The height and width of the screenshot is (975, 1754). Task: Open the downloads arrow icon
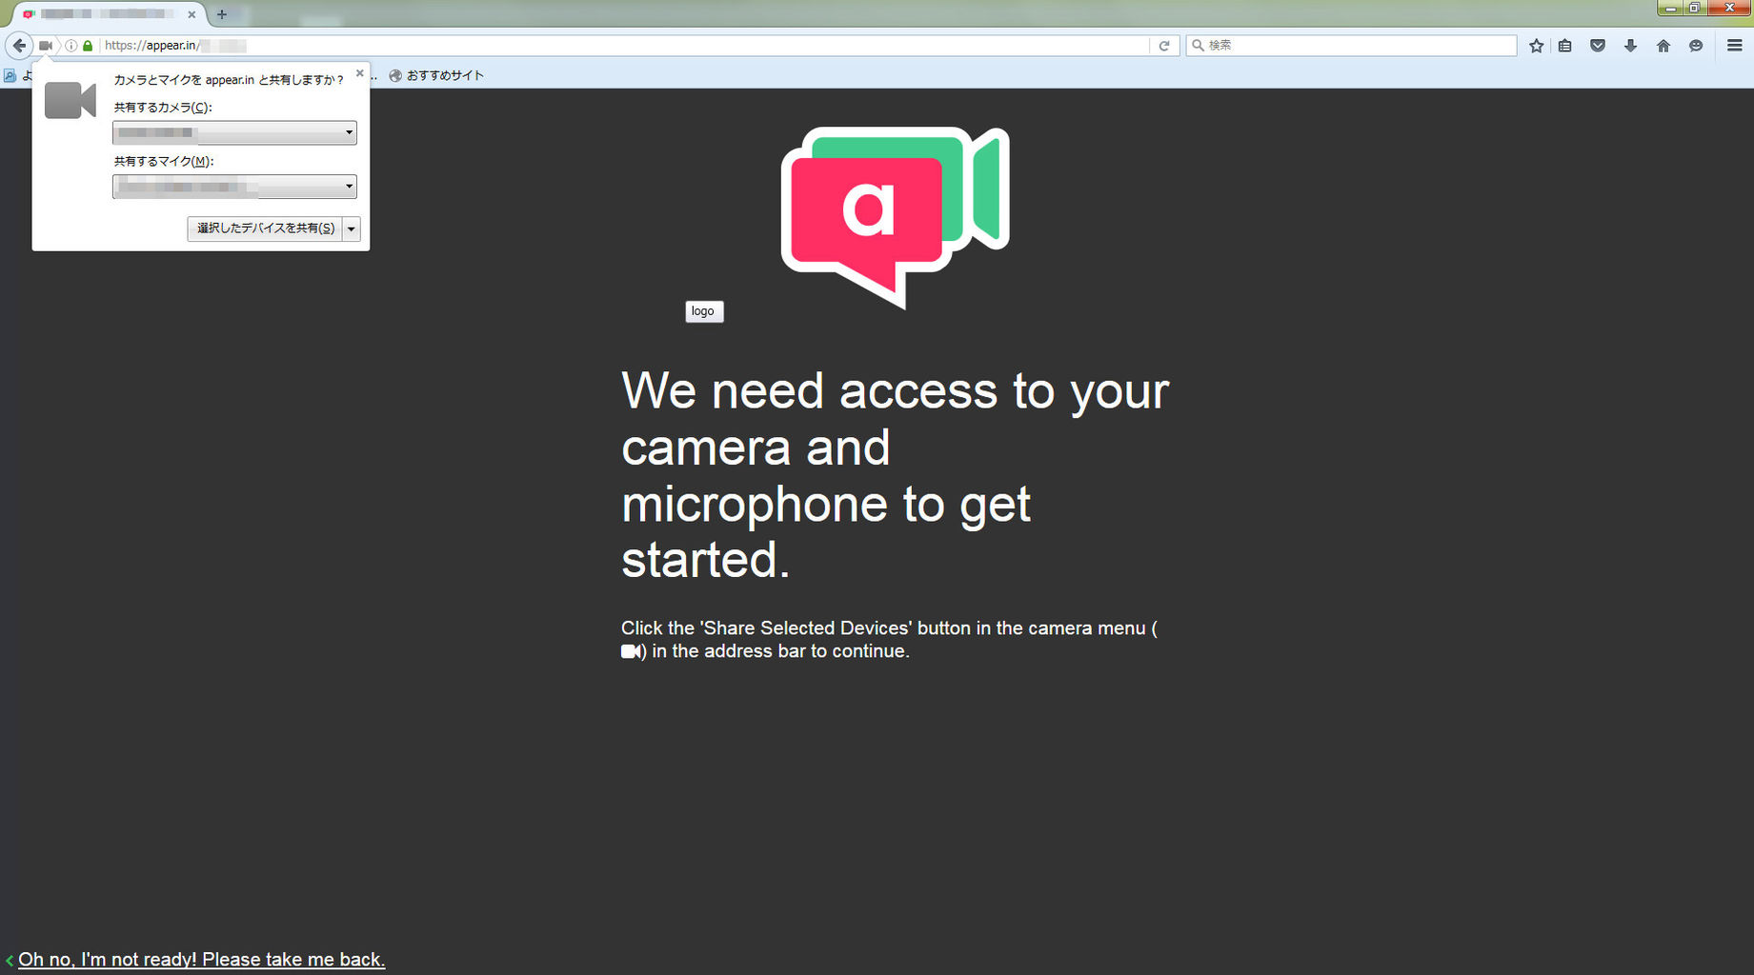pos(1630,46)
